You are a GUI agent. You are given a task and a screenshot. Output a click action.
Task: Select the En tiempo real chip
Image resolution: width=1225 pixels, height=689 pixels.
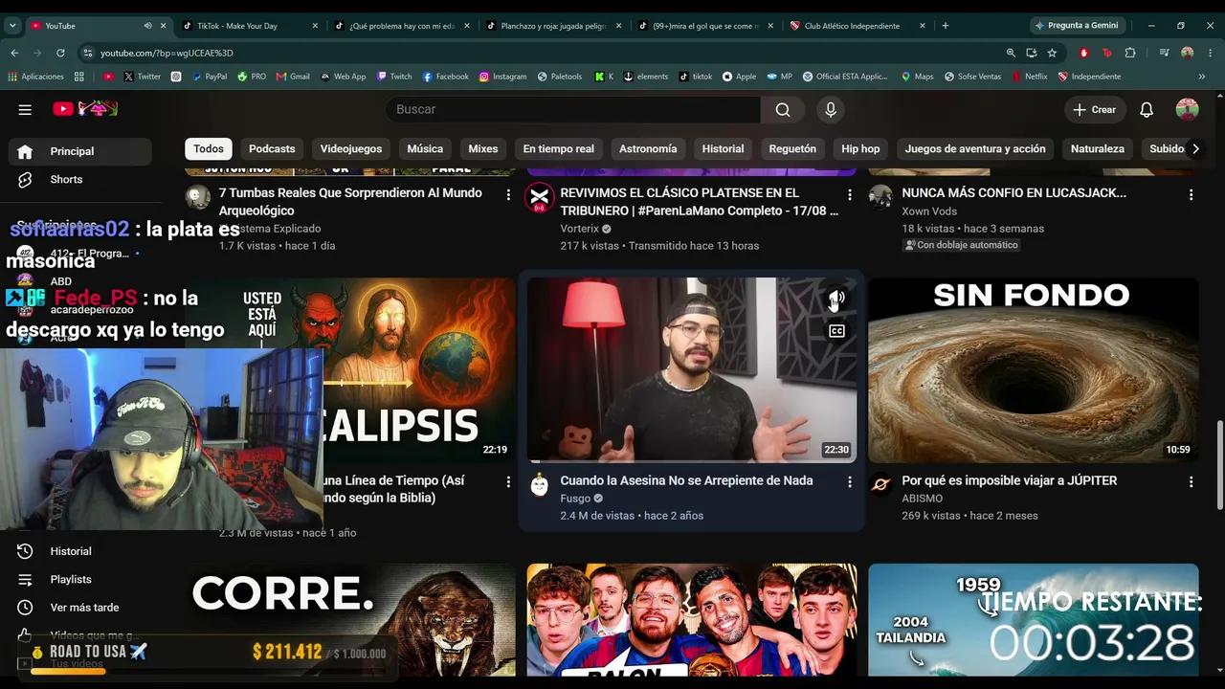559,148
